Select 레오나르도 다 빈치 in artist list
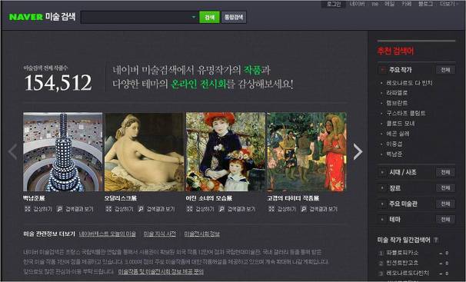 [x=409, y=83]
